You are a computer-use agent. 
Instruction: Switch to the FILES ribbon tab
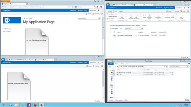115,11
